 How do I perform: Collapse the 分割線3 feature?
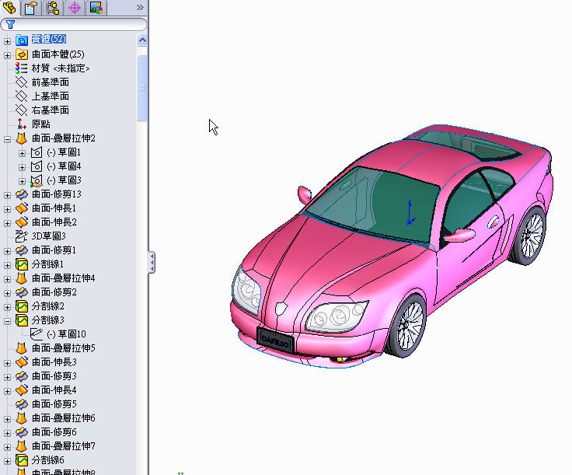pyautogui.click(x=7, y=321)
